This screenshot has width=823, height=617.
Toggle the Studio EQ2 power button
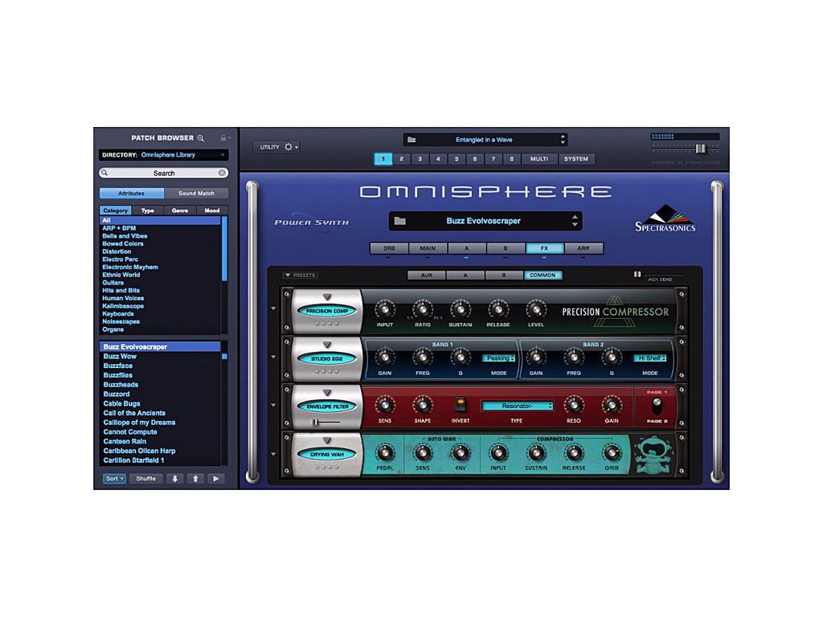[327, 359]
